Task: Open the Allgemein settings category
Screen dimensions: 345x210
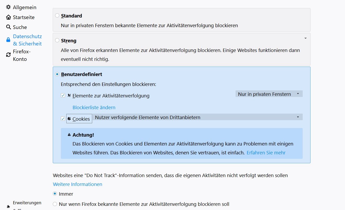Action: [25, 7]
